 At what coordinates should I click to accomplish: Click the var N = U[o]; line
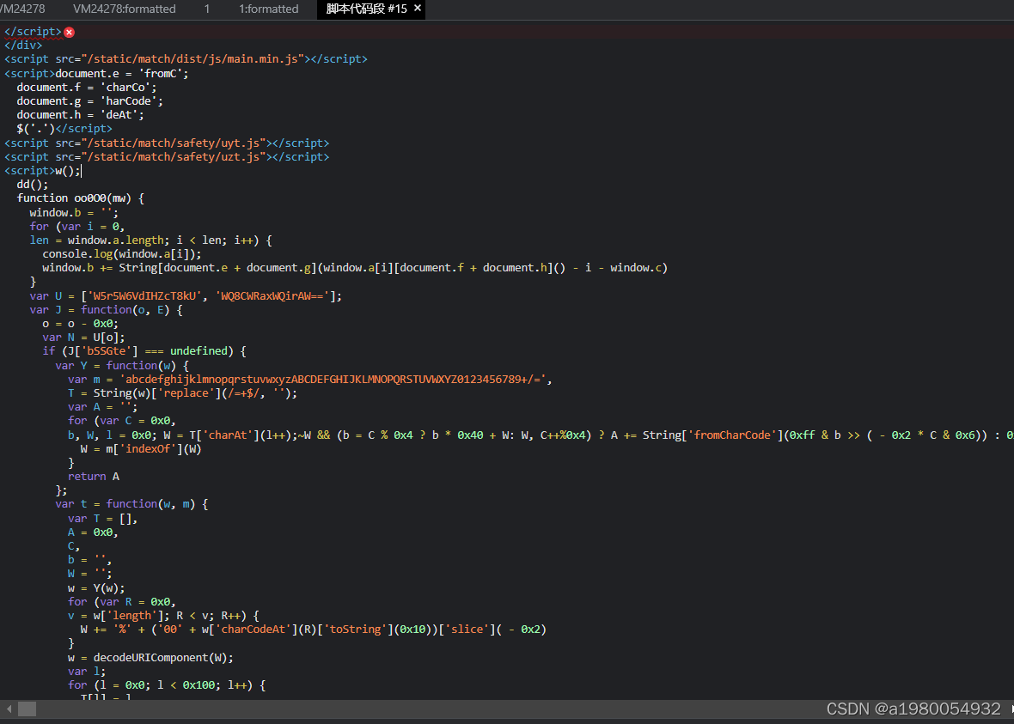[83, 338]
